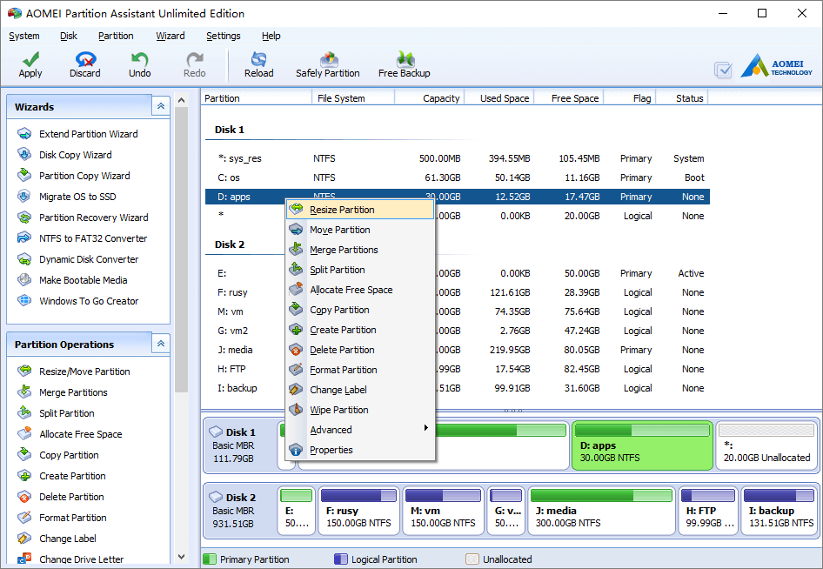Viewport: 823px width, 569px height.
Task: Select the D: apps block in Disk 1 map
Action: coord(642,445)
